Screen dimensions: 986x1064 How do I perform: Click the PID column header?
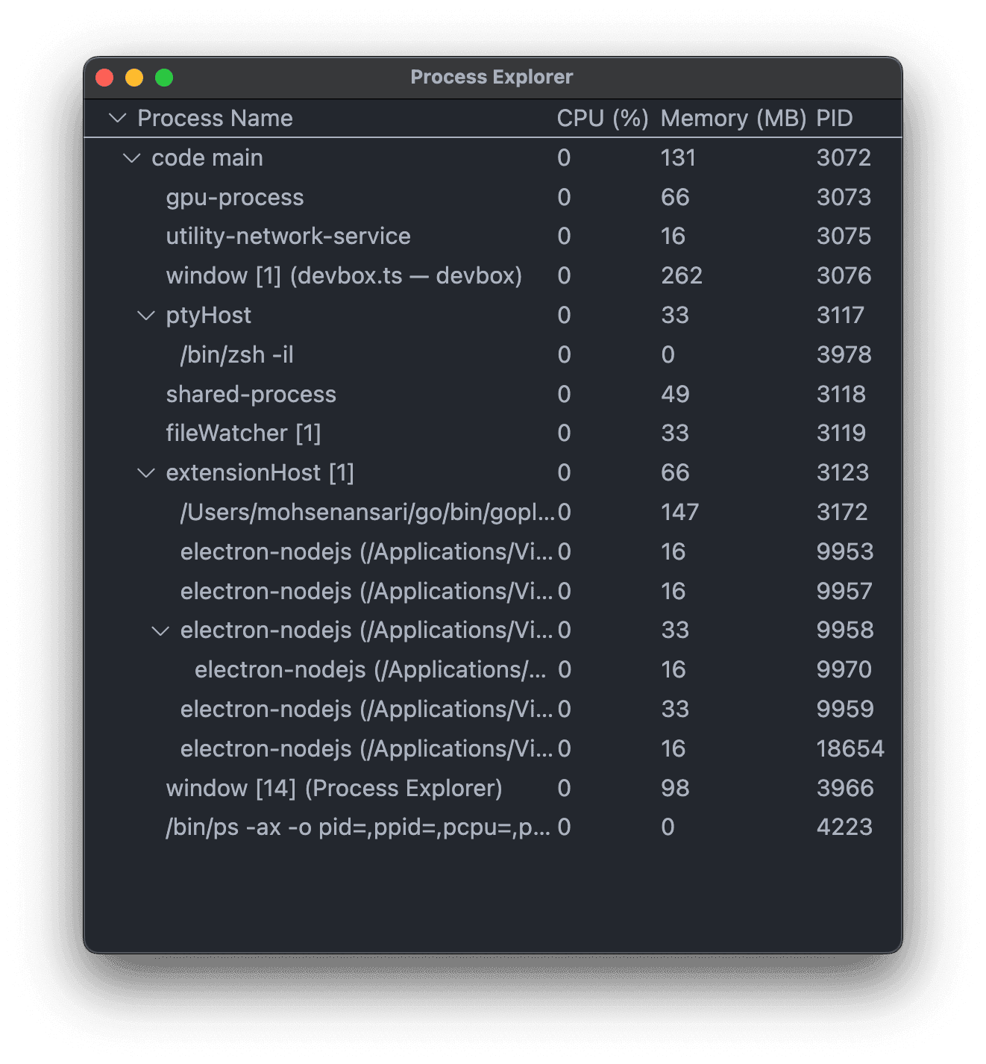(835, 119)
